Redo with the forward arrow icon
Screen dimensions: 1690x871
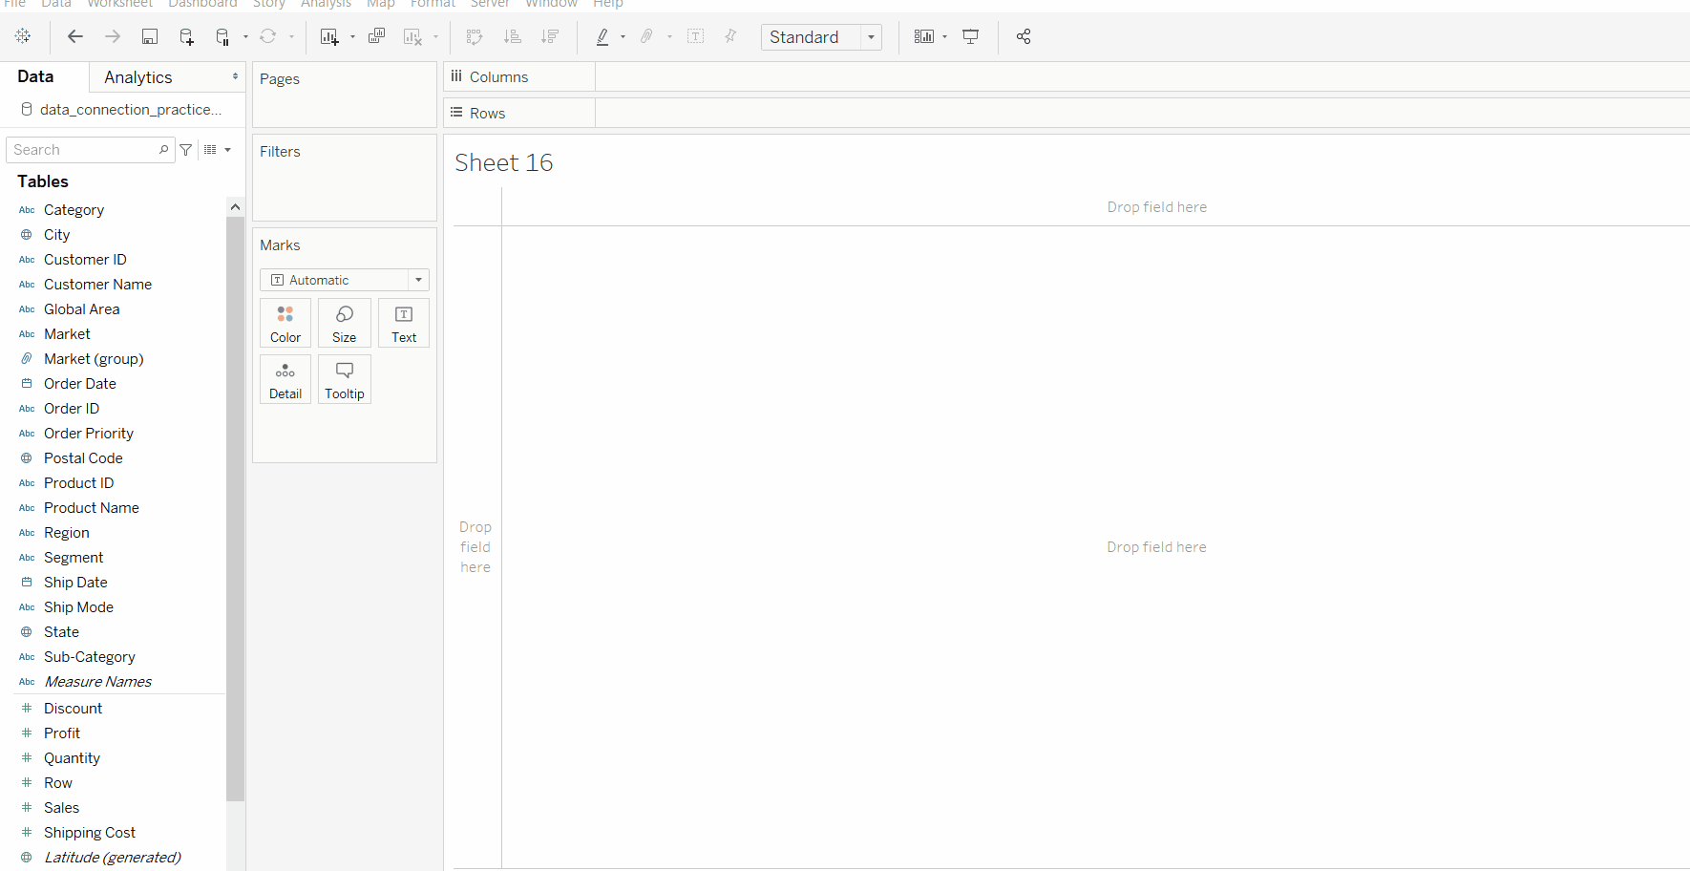coord(113,36)
